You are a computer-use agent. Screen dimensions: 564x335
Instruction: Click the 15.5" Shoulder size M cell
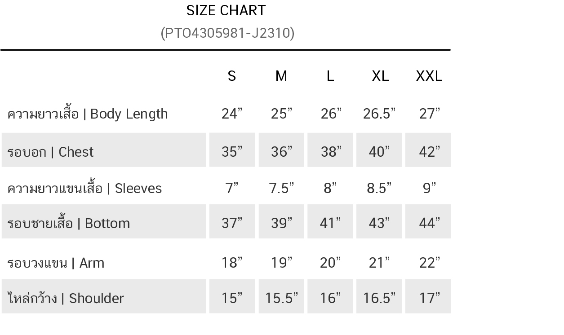click(x=281, y=298)
